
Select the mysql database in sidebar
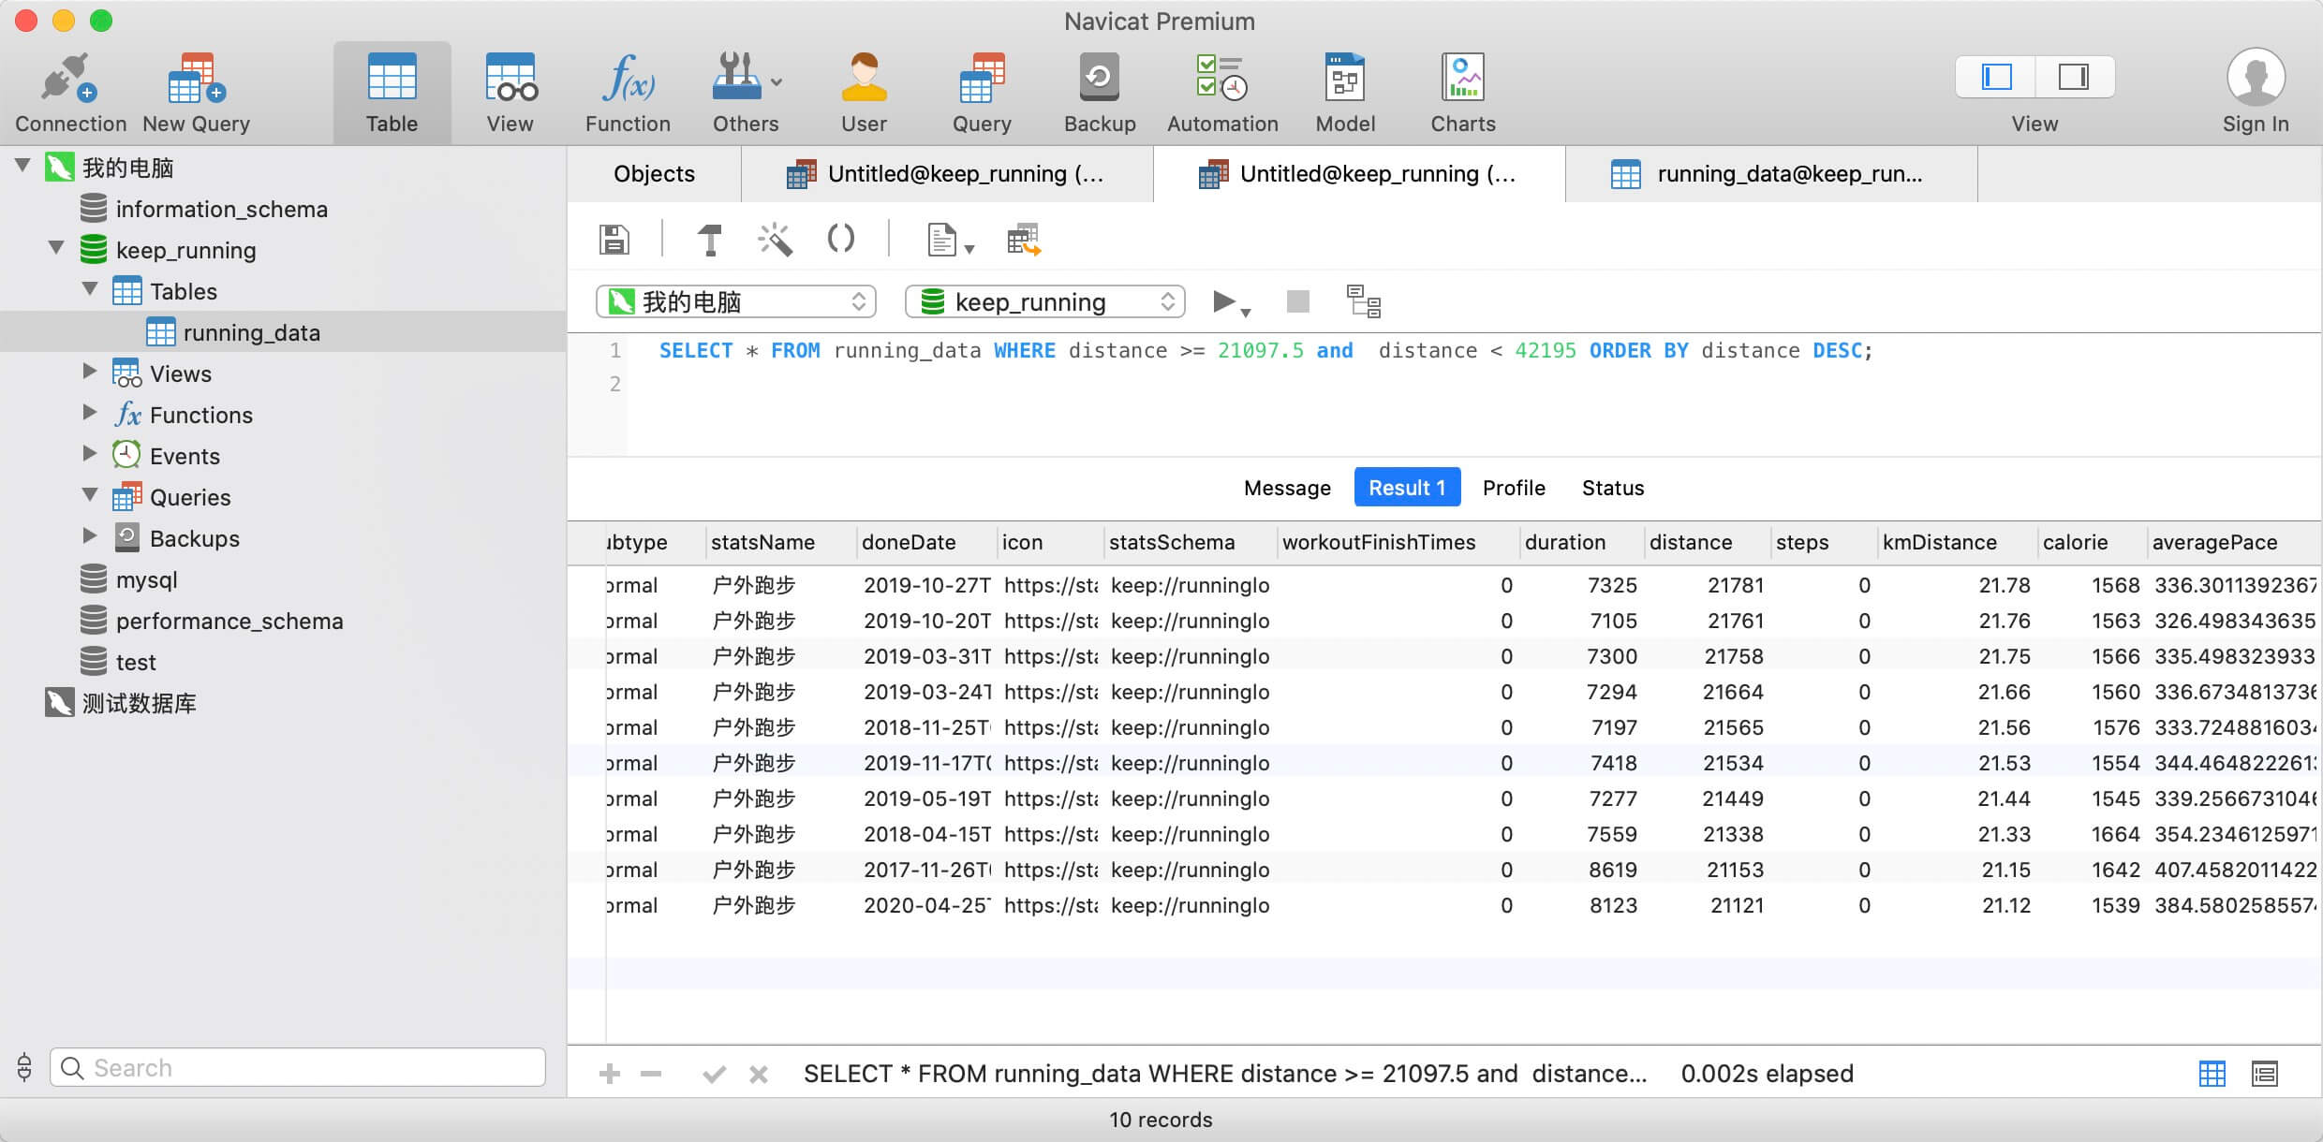(146, 579)
